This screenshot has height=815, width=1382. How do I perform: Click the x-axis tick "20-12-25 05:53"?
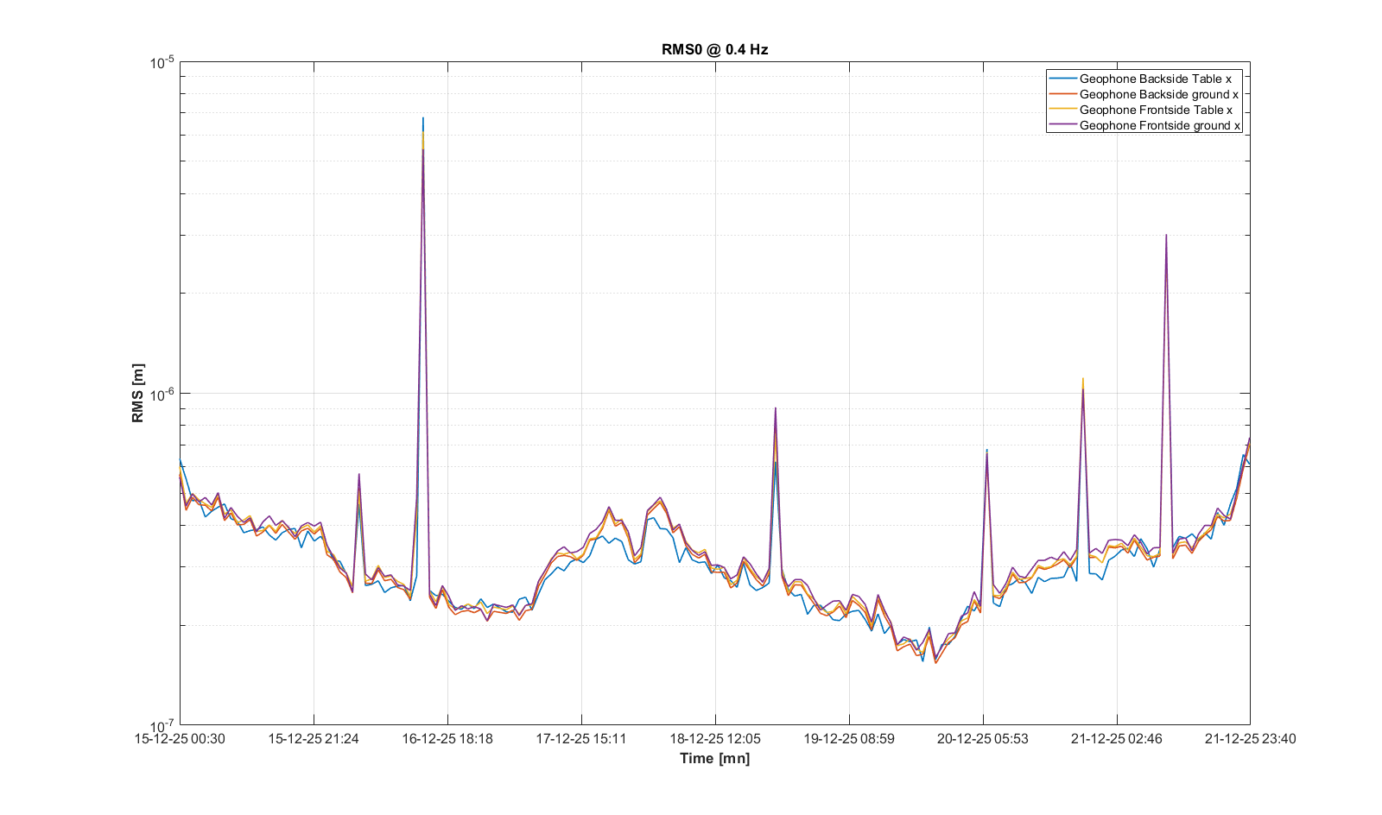[983, 739]
